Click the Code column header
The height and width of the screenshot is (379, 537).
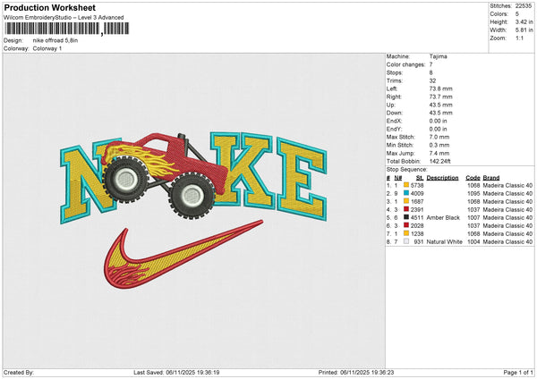tap(473, 177)
